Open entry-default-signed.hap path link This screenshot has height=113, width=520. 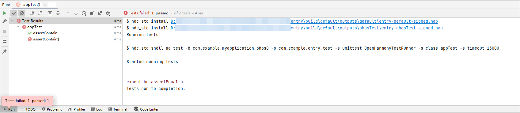pos(364,21)
